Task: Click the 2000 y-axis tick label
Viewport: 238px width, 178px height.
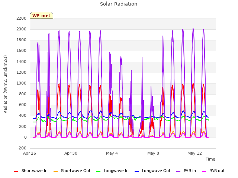Action: (x=22, y=29)
